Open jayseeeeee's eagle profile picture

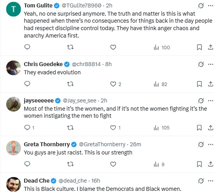tap(13, 104)
